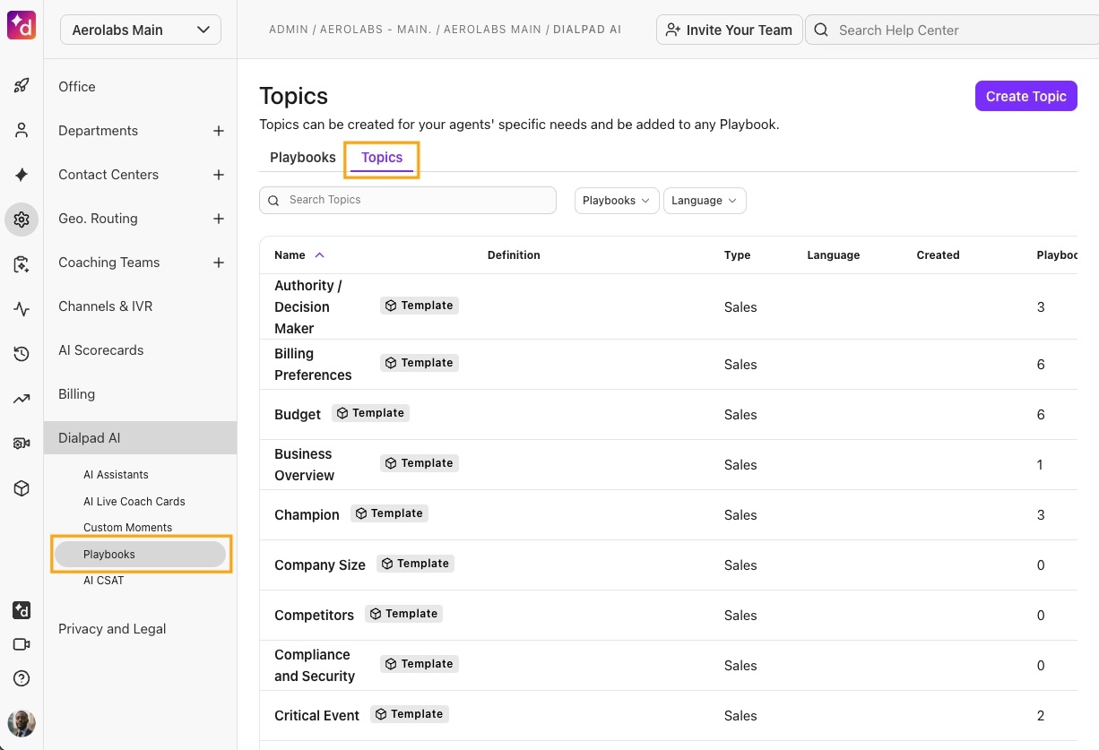Viewport: 1099px width, 750px height.
Task: Open the camera device icon in sidebar
Action: [x=22, y=444]
